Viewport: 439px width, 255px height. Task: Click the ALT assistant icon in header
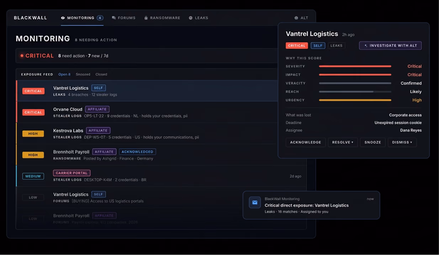[x=296, y=18]
